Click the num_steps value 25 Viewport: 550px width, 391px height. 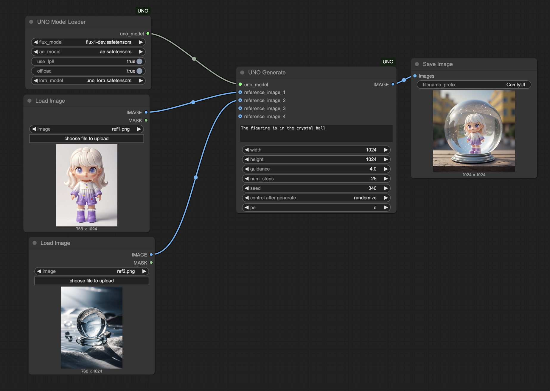click(x=374, y=179)
